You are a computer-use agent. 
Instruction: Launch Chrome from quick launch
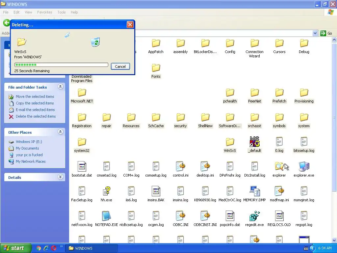39,248
